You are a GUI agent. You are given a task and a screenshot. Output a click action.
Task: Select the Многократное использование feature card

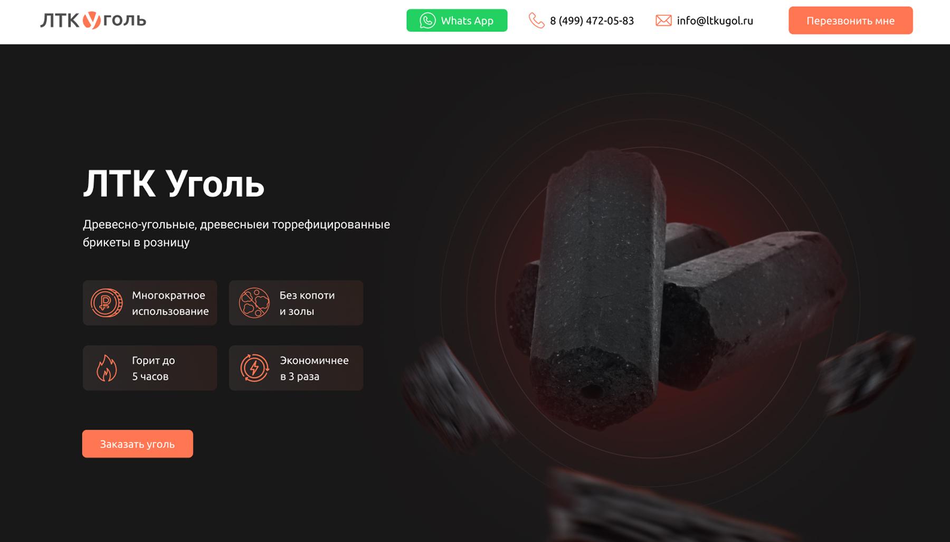150,303
